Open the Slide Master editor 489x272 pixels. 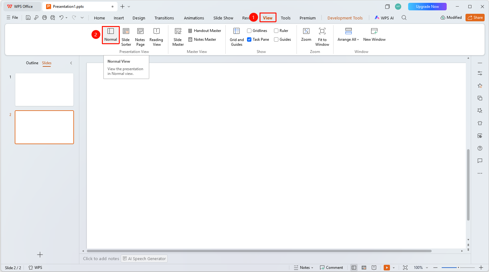click(178, 37)
